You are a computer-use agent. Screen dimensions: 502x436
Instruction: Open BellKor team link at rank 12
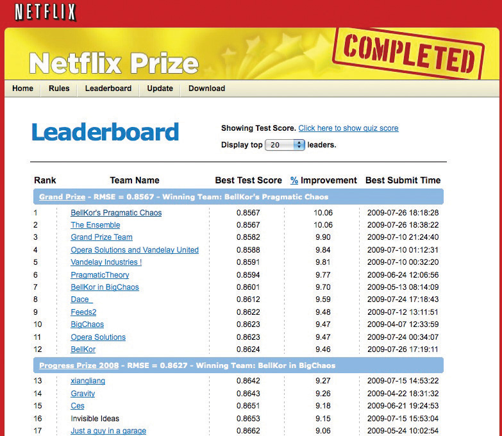83,349
